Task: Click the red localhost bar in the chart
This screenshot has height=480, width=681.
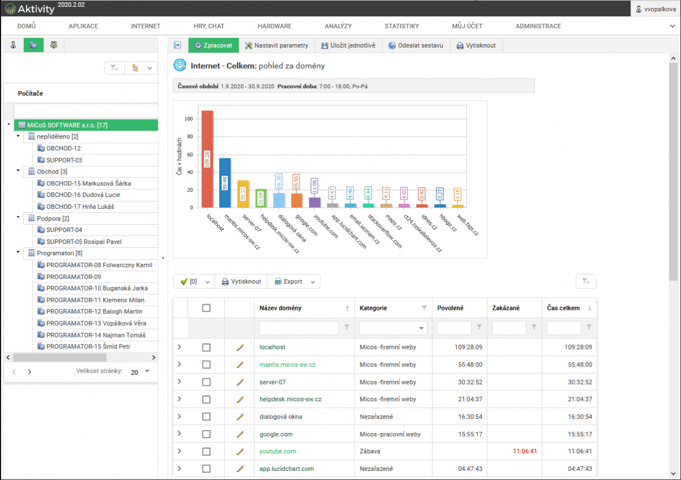Action: [207, 159]
